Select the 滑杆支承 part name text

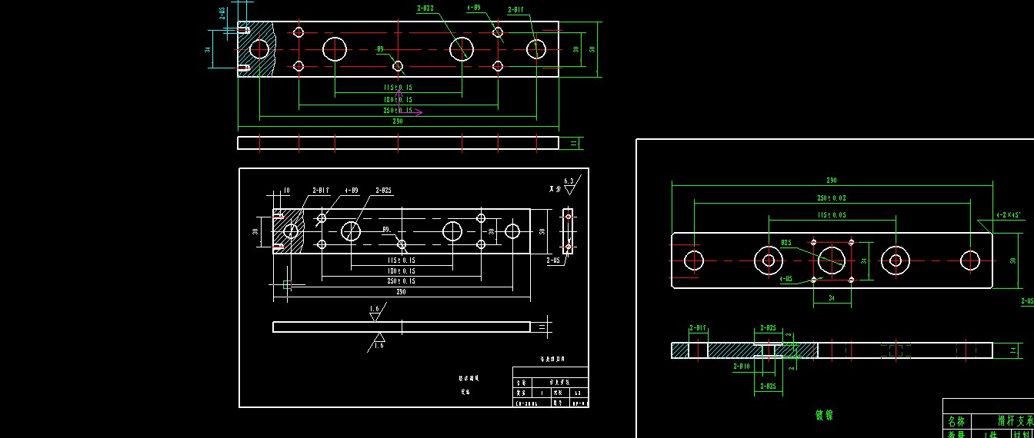(1016, 422)
